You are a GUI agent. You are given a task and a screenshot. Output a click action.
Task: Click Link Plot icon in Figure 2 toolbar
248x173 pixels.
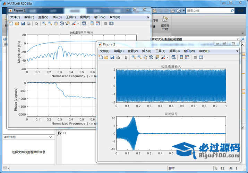(174, 57)
